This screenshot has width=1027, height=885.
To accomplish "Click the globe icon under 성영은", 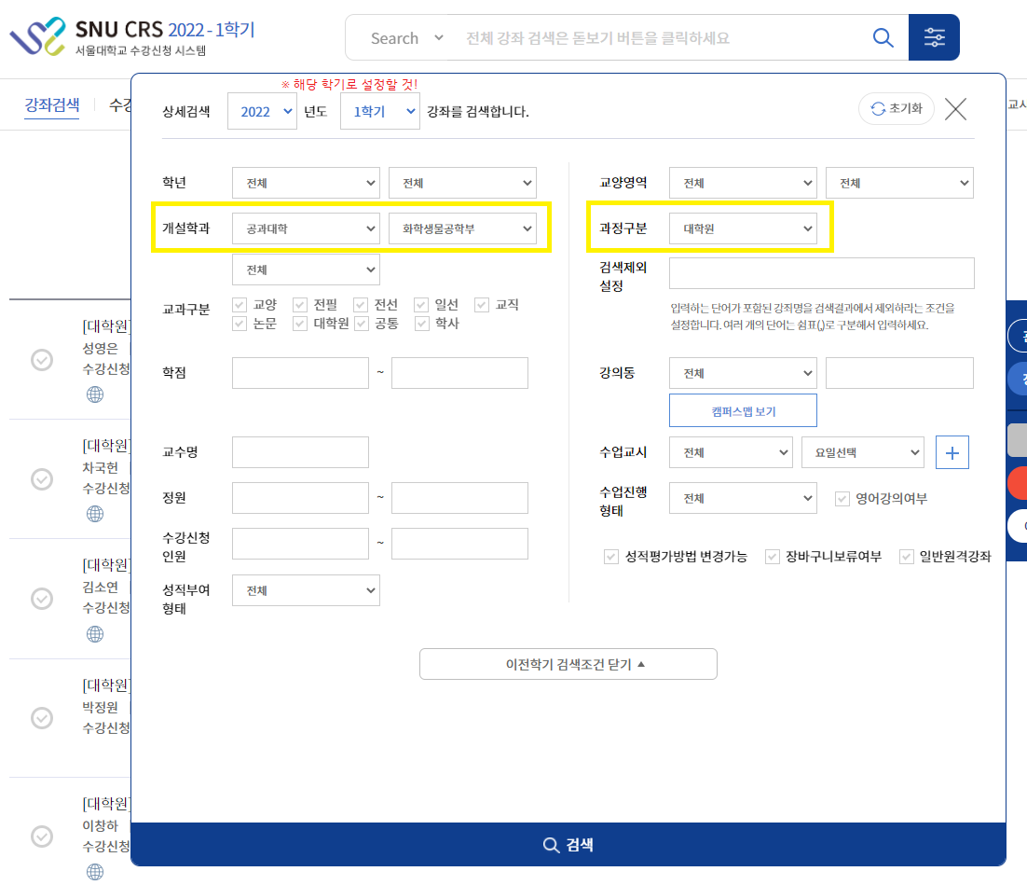I will pos(95,394).
